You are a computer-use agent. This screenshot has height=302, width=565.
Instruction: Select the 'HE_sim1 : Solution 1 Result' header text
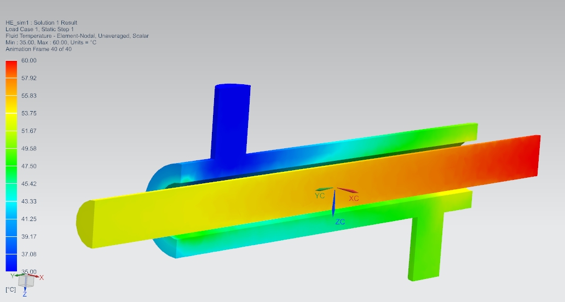(x=42, y=22)
